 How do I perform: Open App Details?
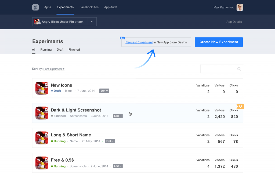click(x=234, y=22)
